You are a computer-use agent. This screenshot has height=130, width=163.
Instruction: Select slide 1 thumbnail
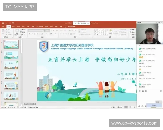pyautogui.click(x=11, y=44)
